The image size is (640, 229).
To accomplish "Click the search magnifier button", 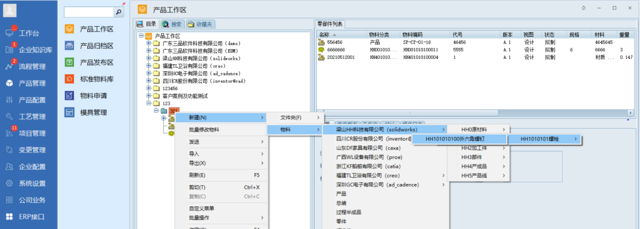I will 119,12.
